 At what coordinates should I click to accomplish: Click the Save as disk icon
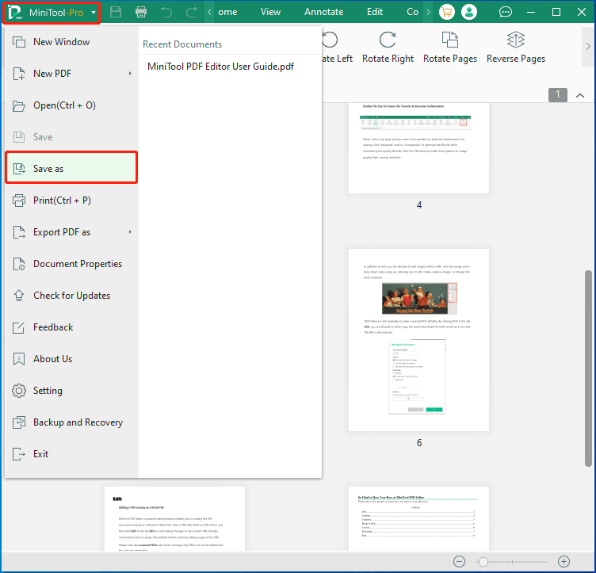click(x=19, y=169)
